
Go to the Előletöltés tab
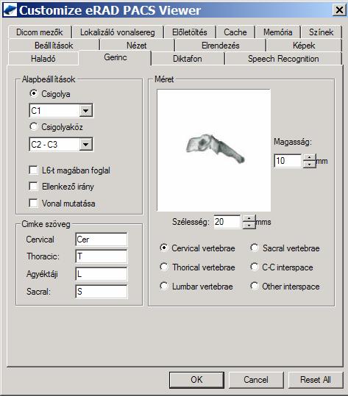(x=190, y=32)
